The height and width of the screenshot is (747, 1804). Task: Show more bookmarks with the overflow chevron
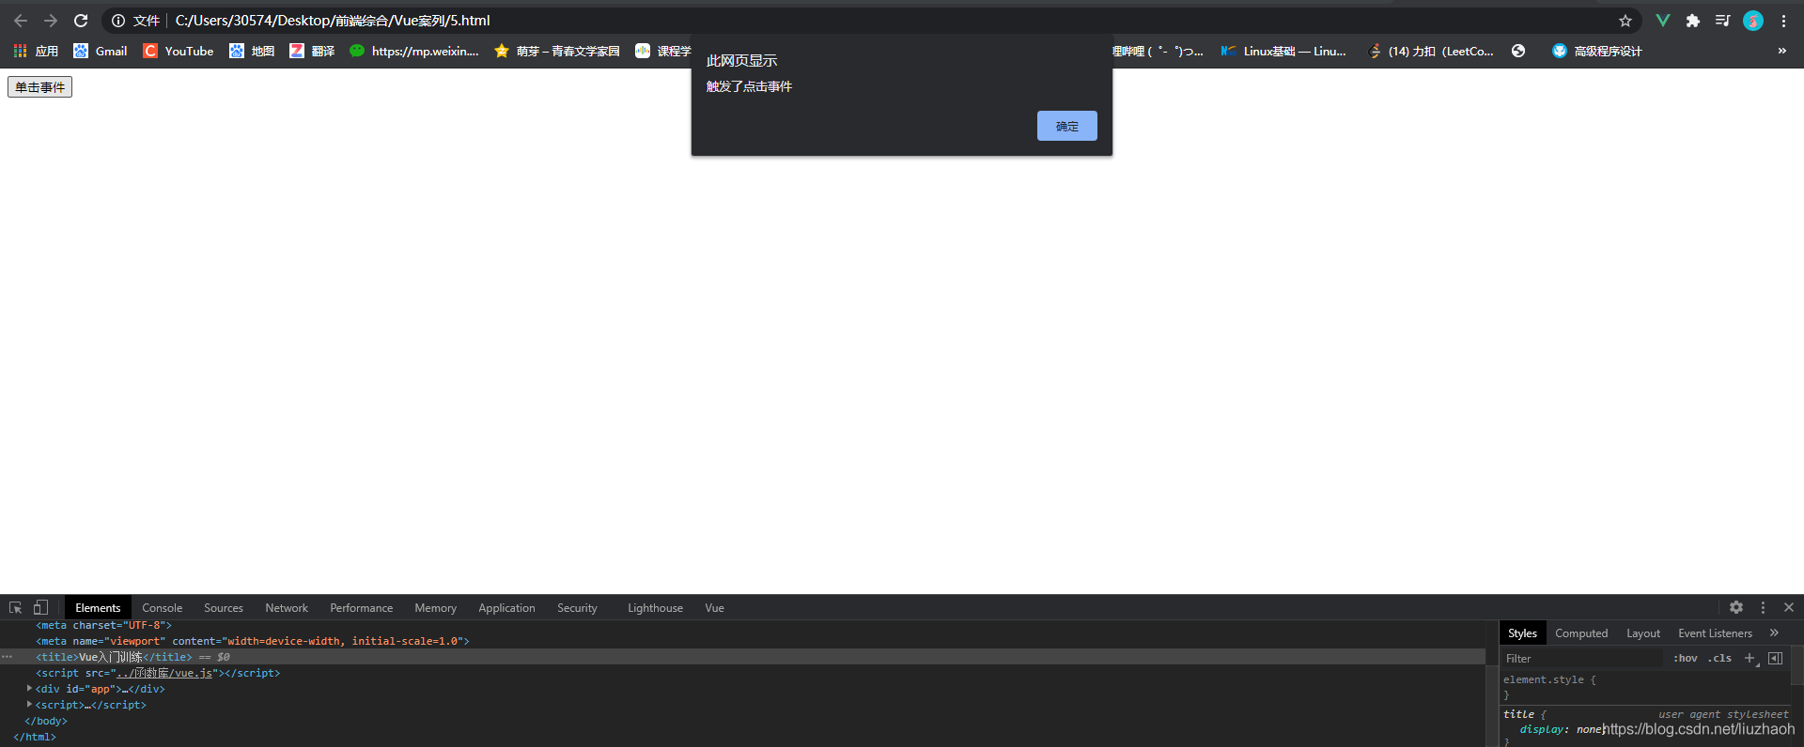[x=1781, y=51]
